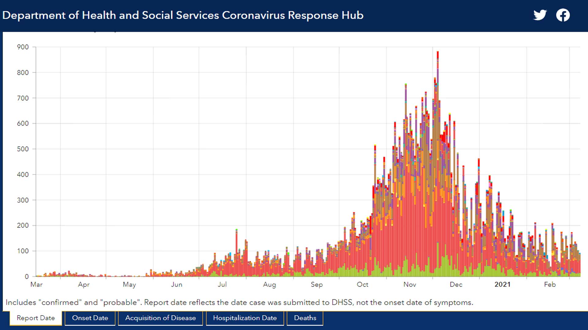Open the Hospitalization Date tab

coord(245,318)
